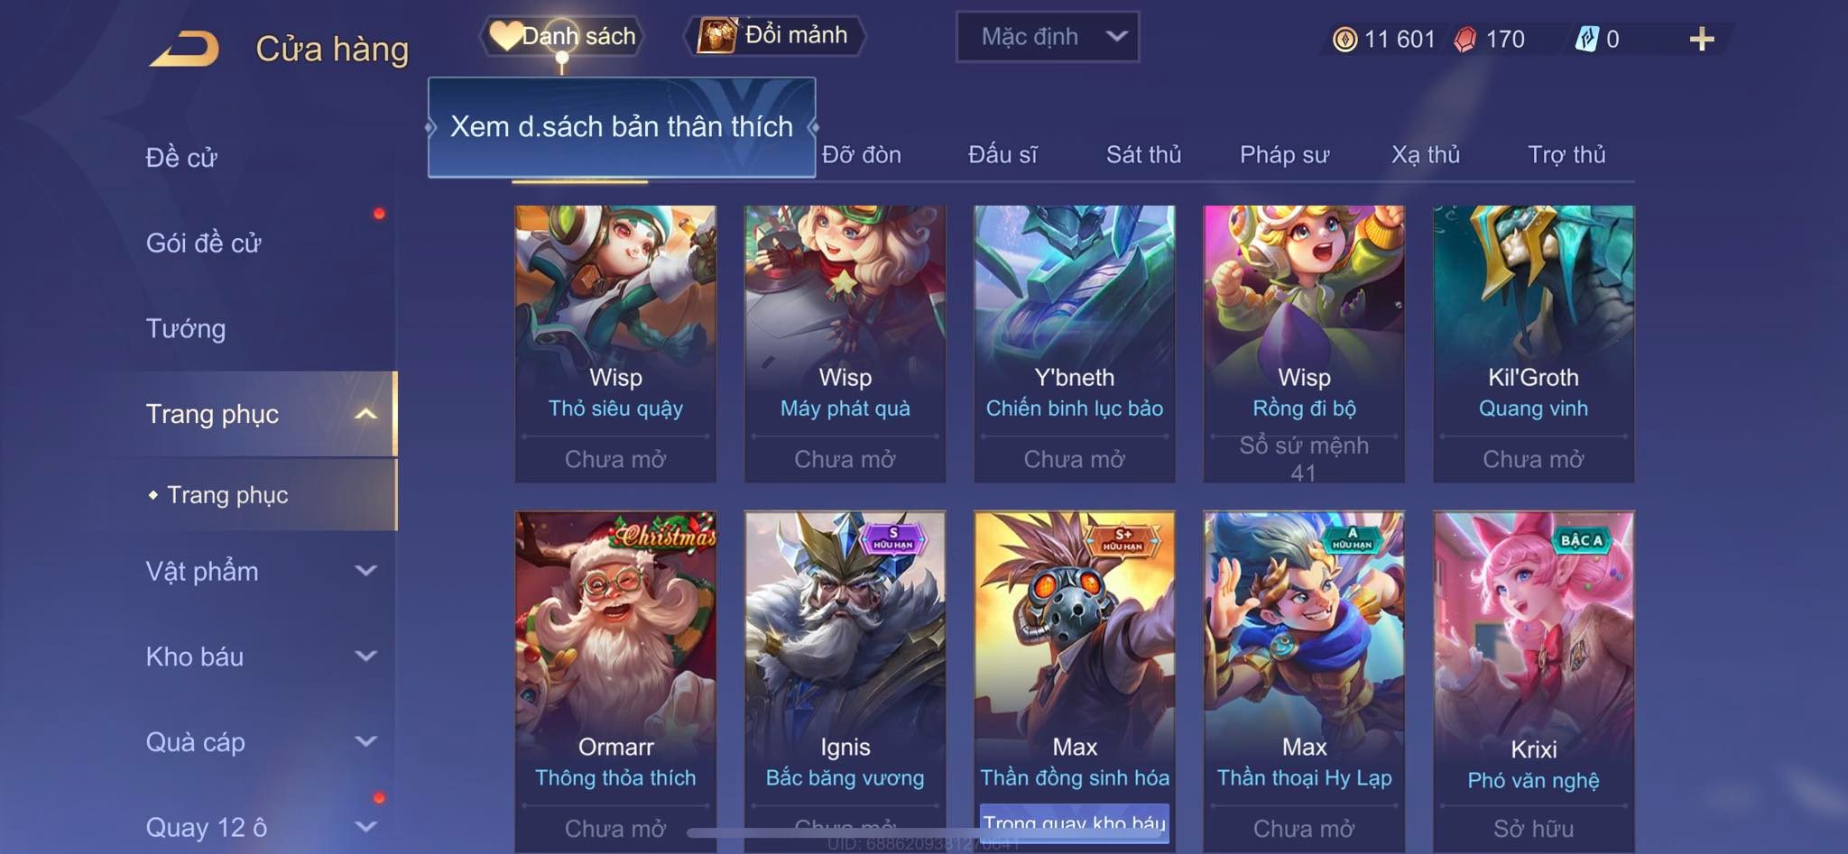The height and width of the screenshot is (854, 1848).
Task: Open the Krixi Phó văn nghệ skin card
Action: (x=1533, y=682)
